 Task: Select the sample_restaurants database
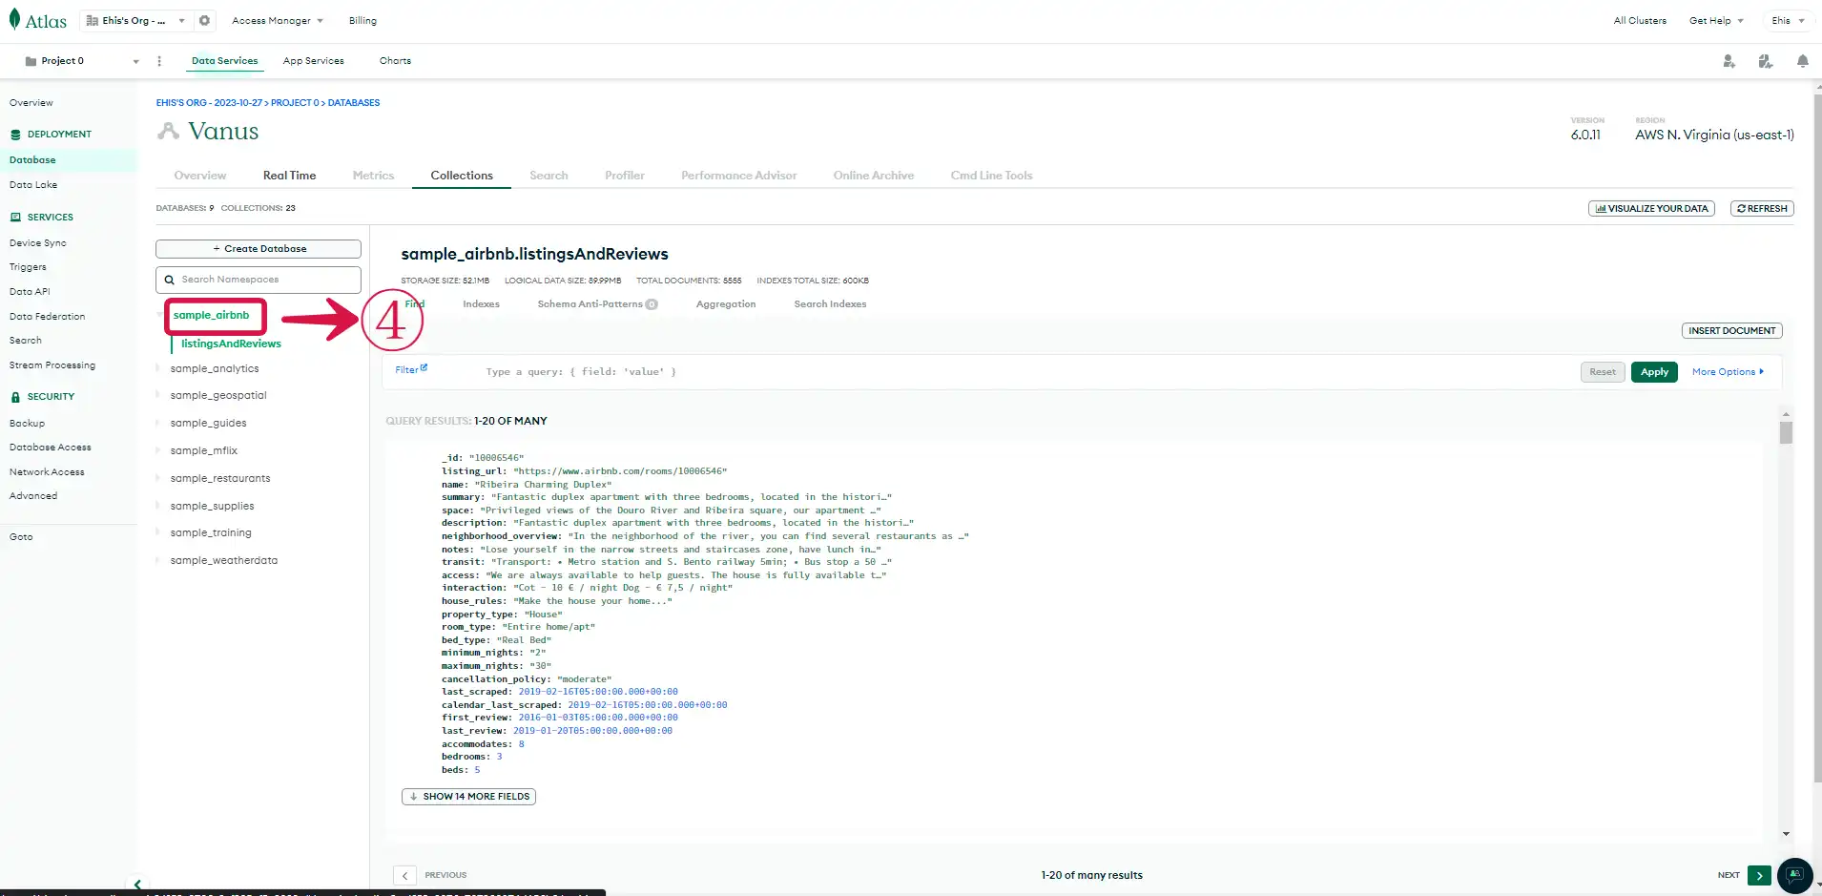point(220,478)
